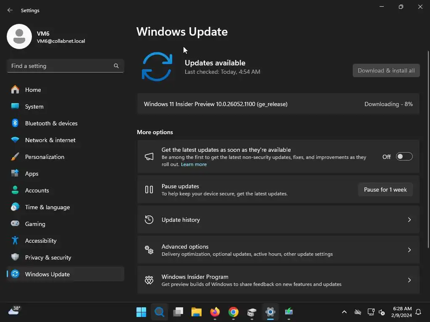Open Task View from the taskbar
Screen dimensions: 430x322
[x=178, y=312]
